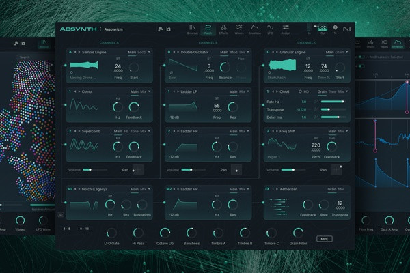Viewport: 410px width, 273px height.
Task: Click next module arrow on Aetherizer
Action: tap(277, 189)
